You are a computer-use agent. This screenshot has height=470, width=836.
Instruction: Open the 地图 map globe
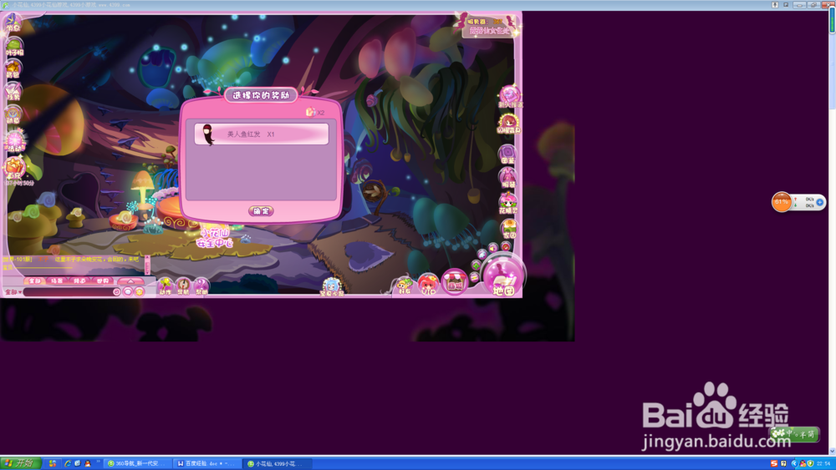click(x=502, y=277)
